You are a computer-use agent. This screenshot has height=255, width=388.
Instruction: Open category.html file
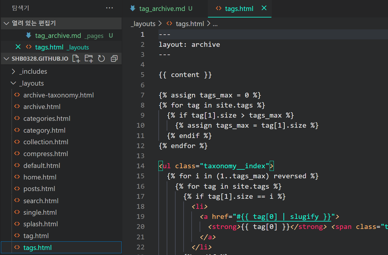(x=44, y=130)
